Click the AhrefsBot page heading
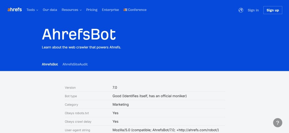 [79, 35]
